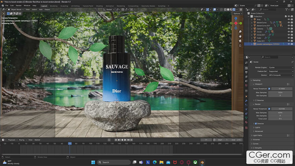The height and width of the screenshot is (166, 295).
Task: Click the viewport zoom magnifier icon
Action: pyautogui.click(x=240, y=32)
